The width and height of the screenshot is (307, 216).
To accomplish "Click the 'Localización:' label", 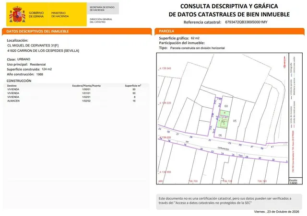I will tap(17, 40).
